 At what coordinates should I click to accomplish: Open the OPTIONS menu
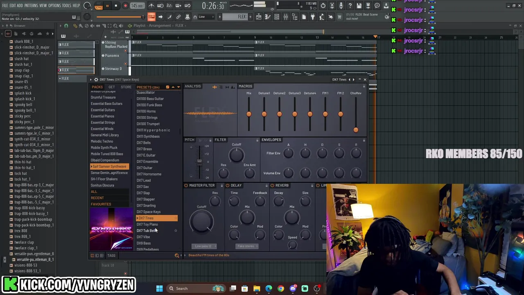coord(54,6)
